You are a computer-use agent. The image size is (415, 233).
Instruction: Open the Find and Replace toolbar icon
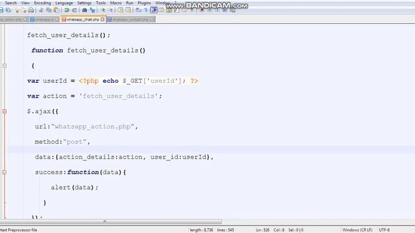[92, 10]
